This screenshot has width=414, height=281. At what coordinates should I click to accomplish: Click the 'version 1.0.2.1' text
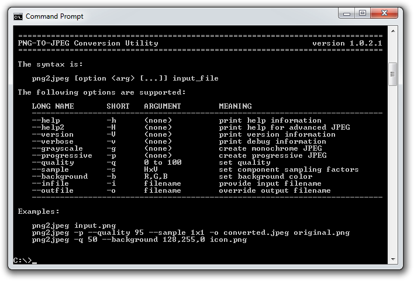point(347,43)
